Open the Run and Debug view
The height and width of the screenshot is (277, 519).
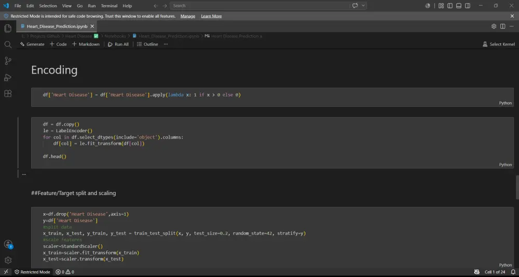tap(8, 77)
